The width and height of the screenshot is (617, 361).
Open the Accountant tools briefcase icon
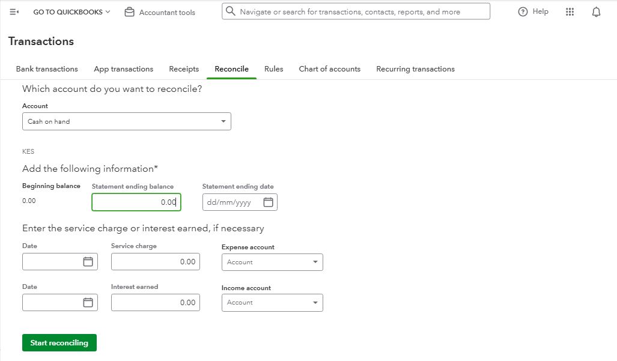(129, 12)
